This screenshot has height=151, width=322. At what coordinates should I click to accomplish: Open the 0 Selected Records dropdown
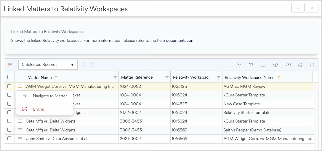tap(48, 65)
